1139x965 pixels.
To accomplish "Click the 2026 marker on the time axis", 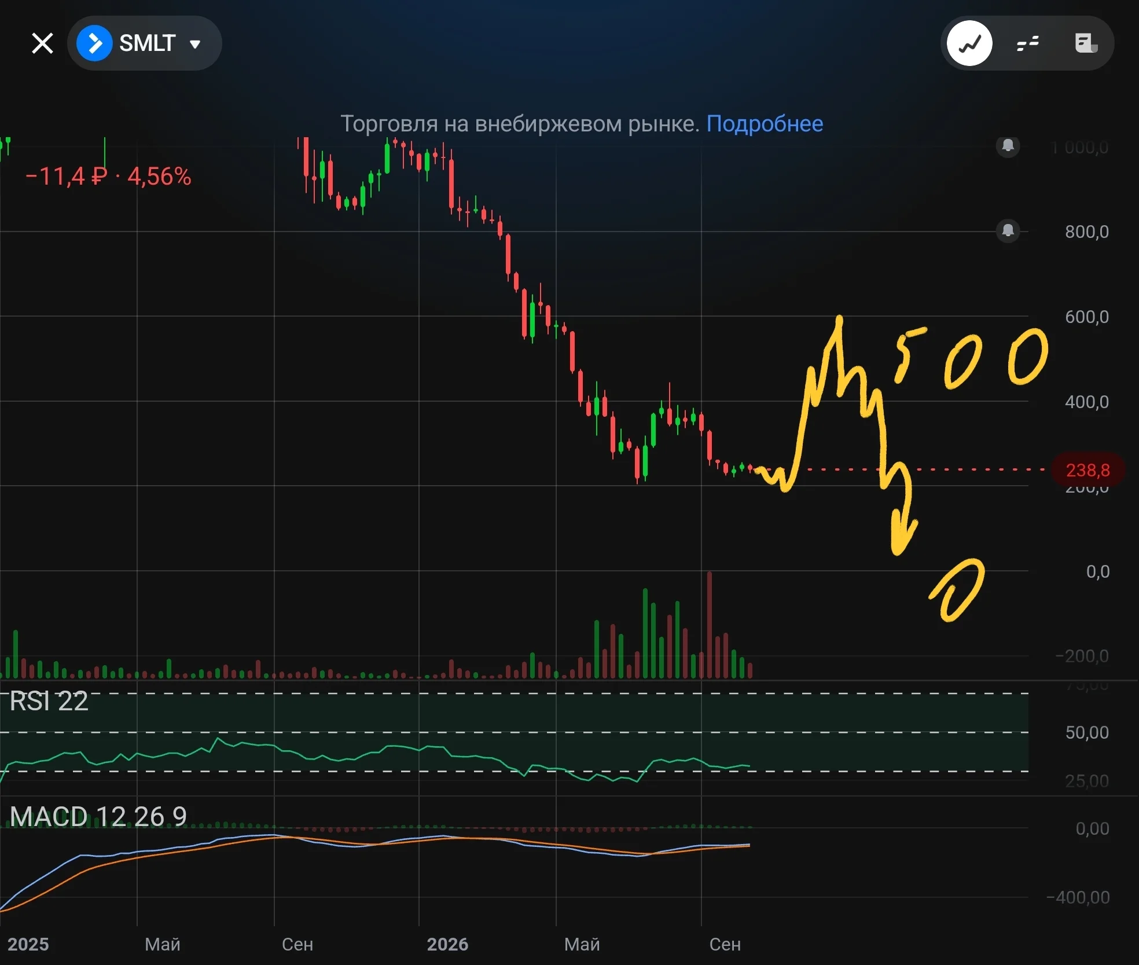I will pos(447,944).
